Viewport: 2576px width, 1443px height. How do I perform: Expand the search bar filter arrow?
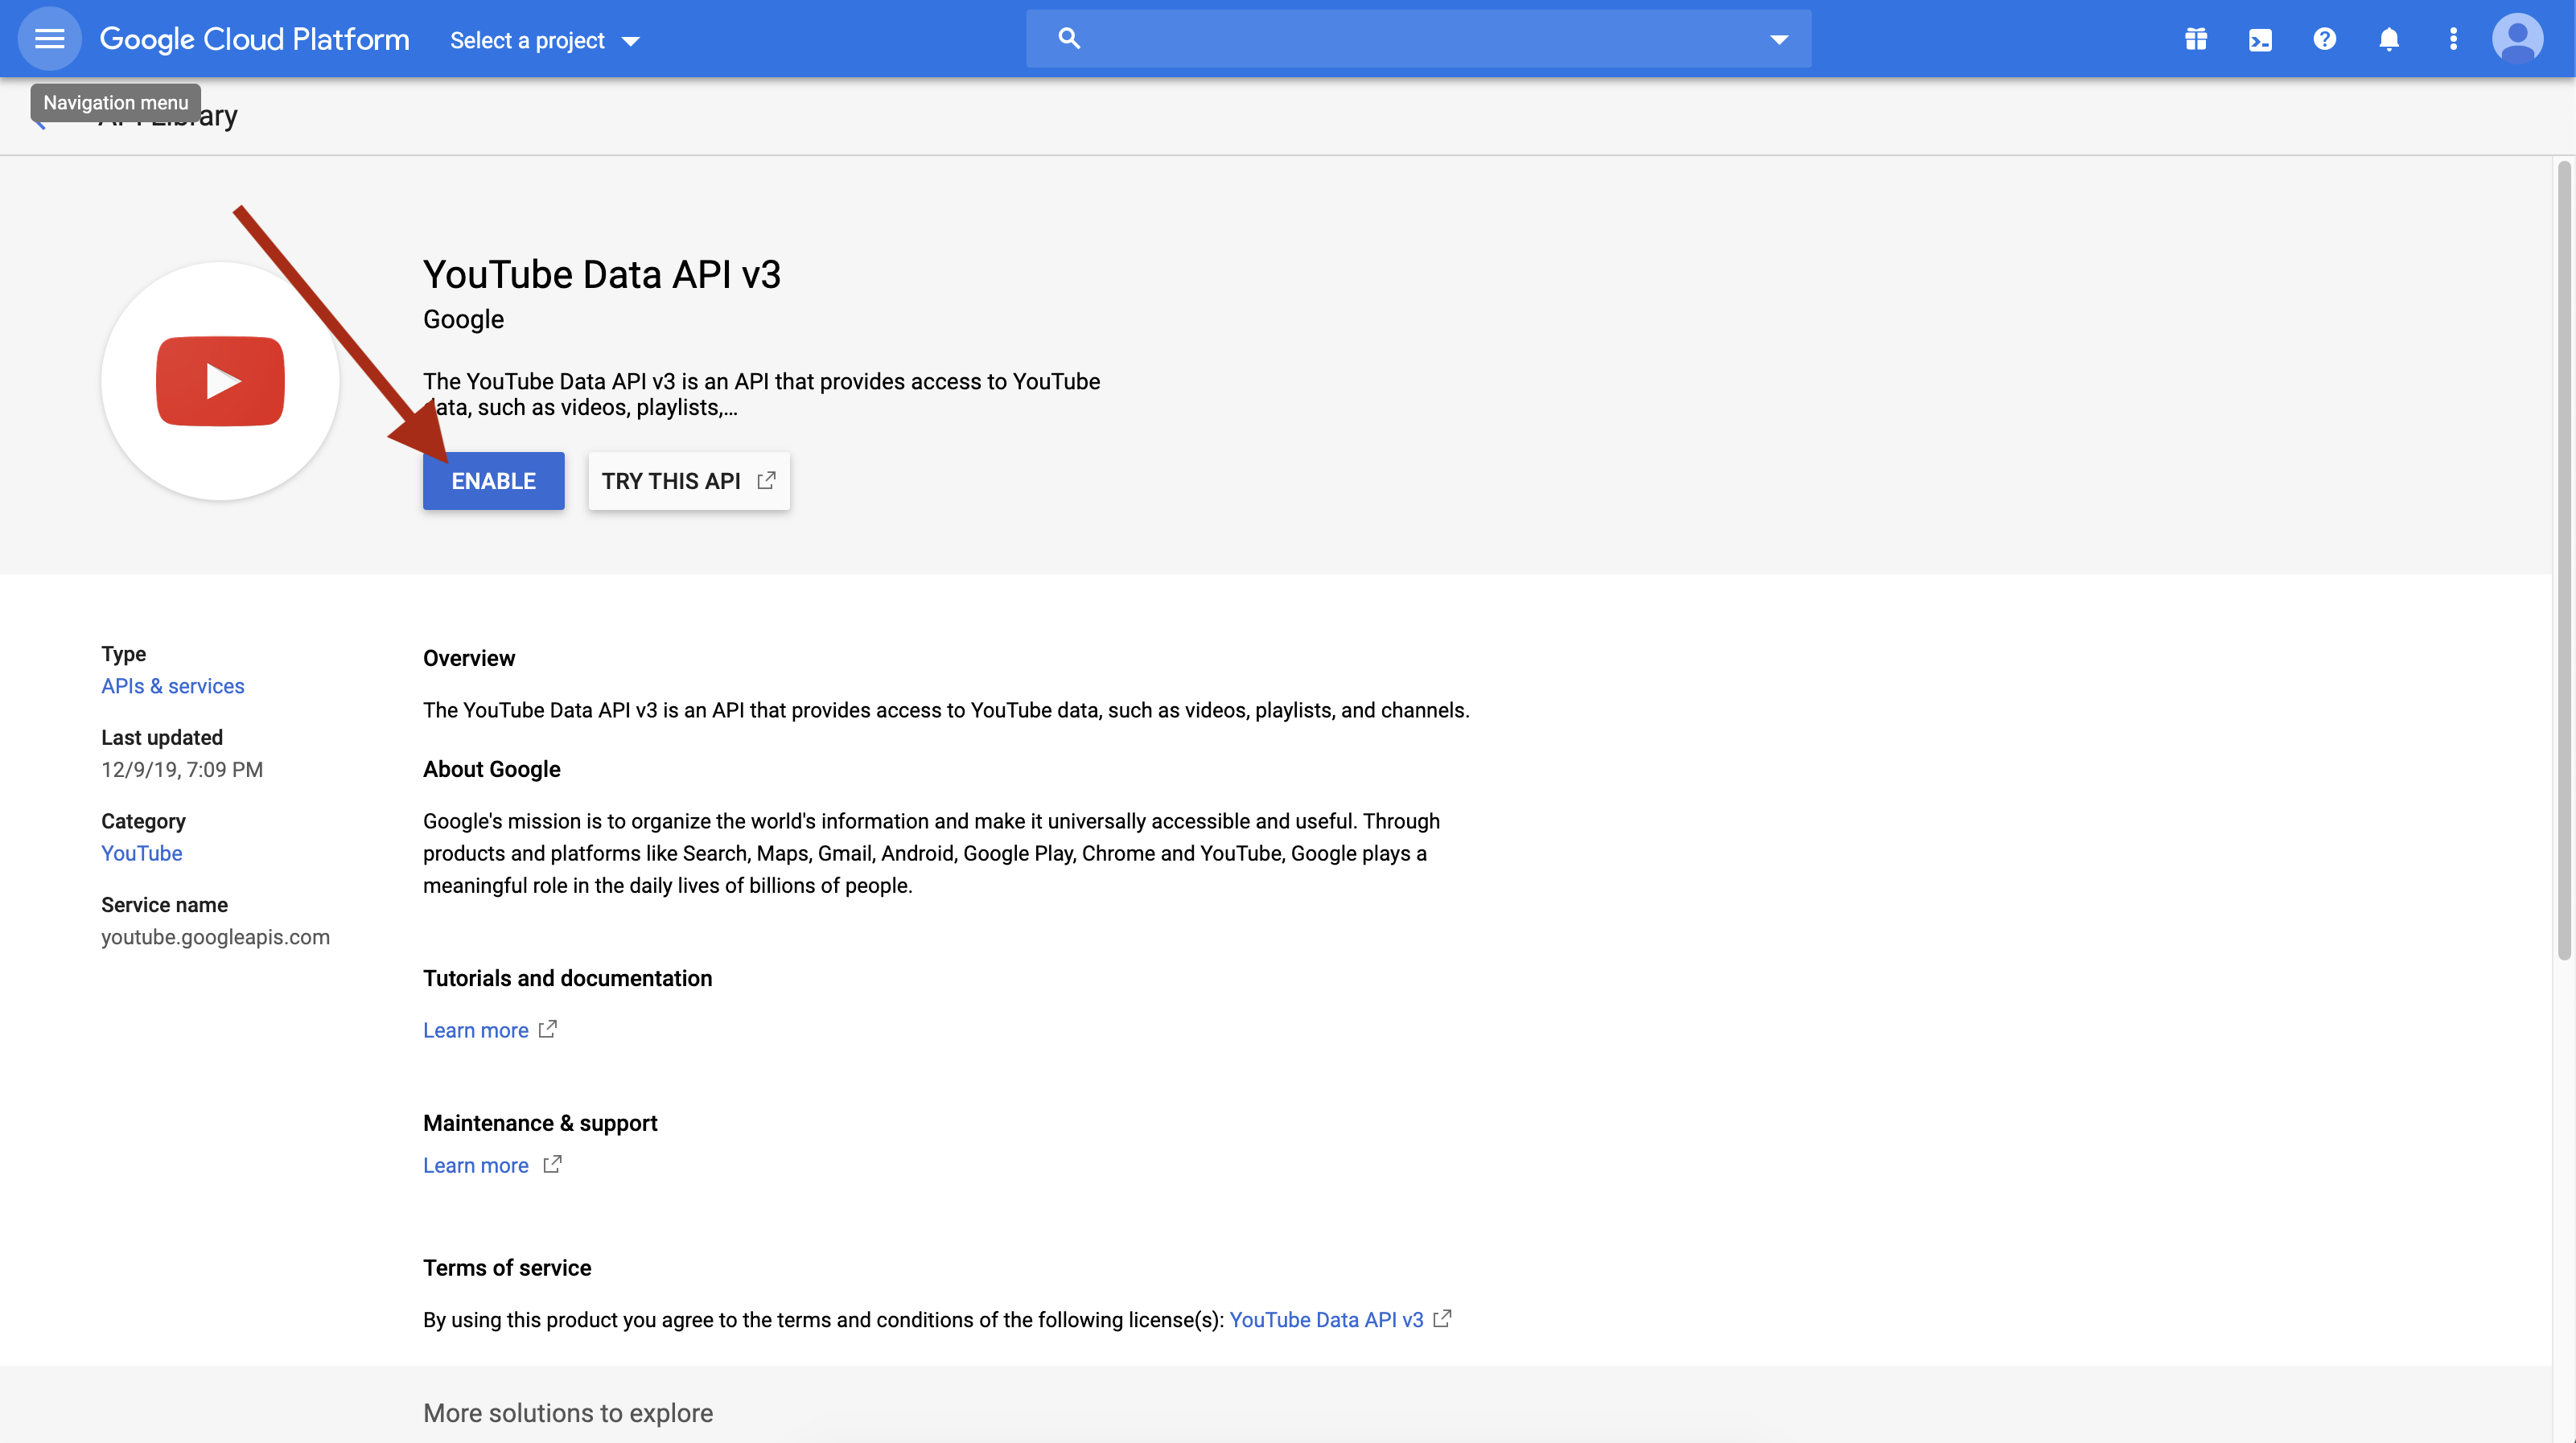pyautogui.click(x=1779, y=40)
